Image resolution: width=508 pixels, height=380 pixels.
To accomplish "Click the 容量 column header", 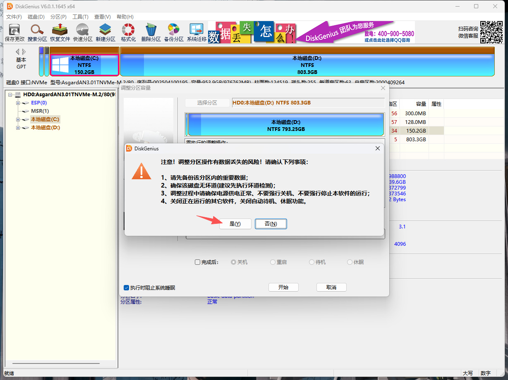I will pos(415,104).
